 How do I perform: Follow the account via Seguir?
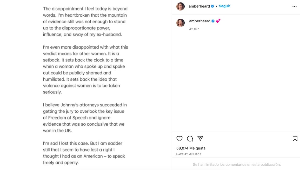[224, 6]
